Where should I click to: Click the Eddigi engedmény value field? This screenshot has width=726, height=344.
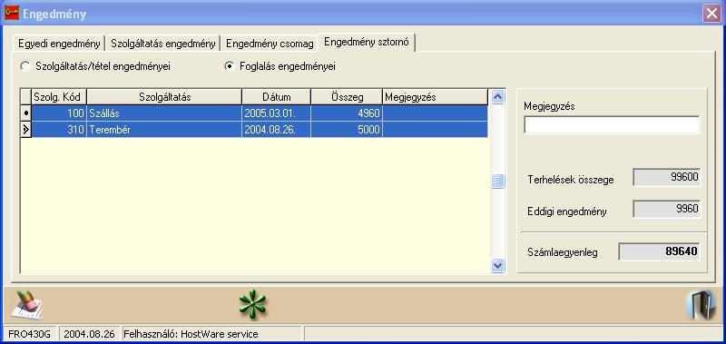(x=667, y=210)
